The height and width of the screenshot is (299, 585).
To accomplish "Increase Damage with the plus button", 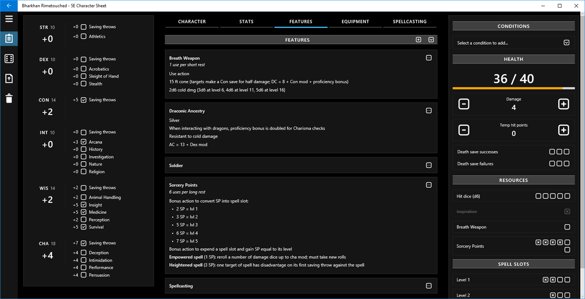I will point(564,104).
